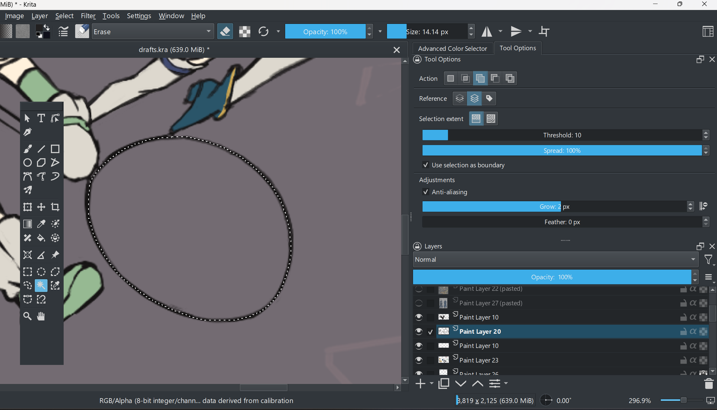Set Reference to current layer
Image resolution: width=717 pixels, height=410 pixels.
(460, 98)
